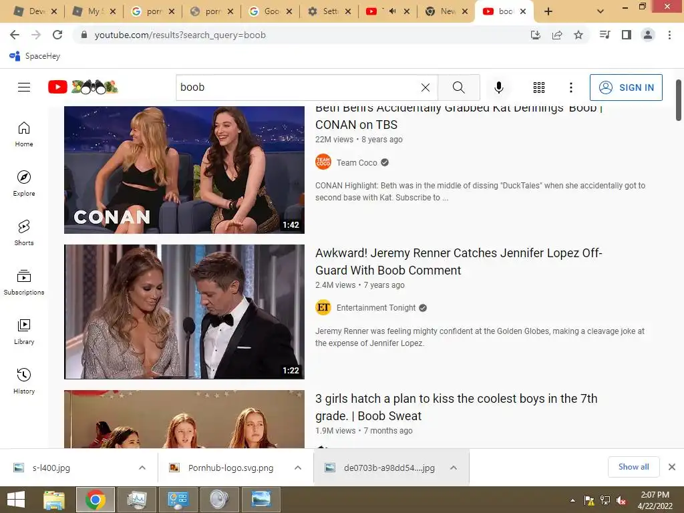Click the muted volume tray icon
This screenshot has width=684, height=513.
click(621, 500)
